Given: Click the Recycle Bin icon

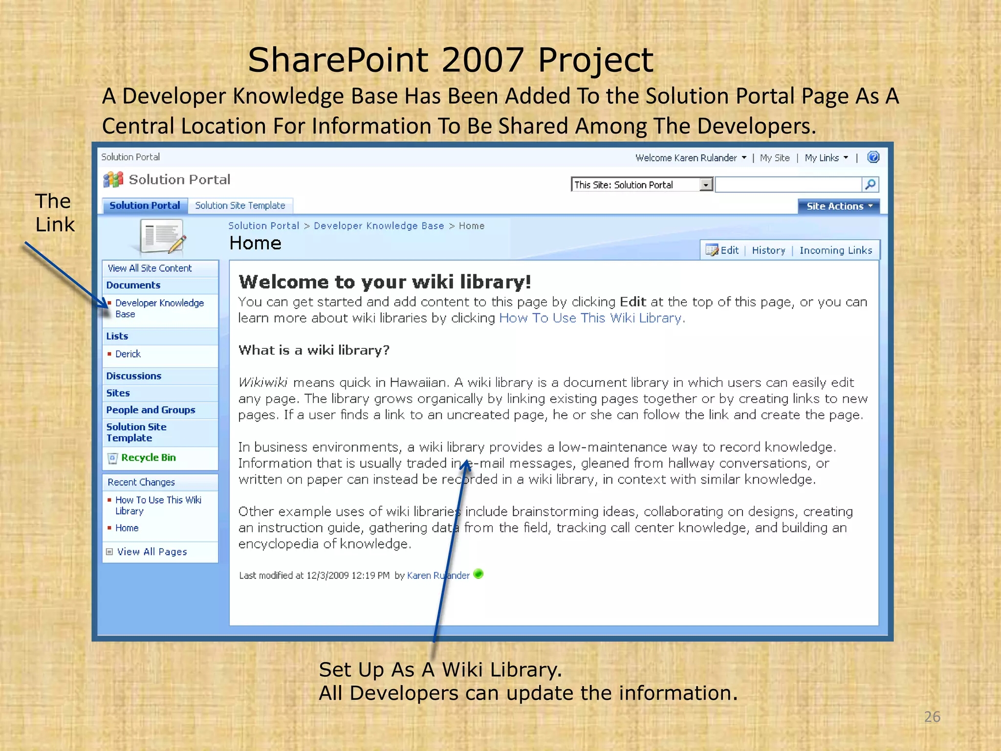Looking at the screenshot, I should [112, 458].
